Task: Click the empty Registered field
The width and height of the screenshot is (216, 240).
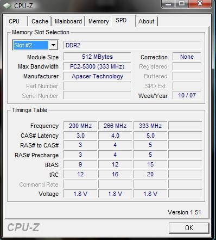Action: click(x=187, y=66)
